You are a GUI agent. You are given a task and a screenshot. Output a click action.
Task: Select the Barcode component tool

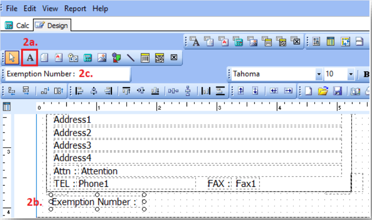pyautogui.click(x=145, y=58)
